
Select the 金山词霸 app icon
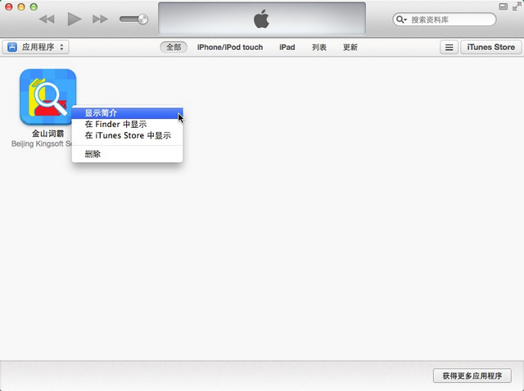[47, 97]
